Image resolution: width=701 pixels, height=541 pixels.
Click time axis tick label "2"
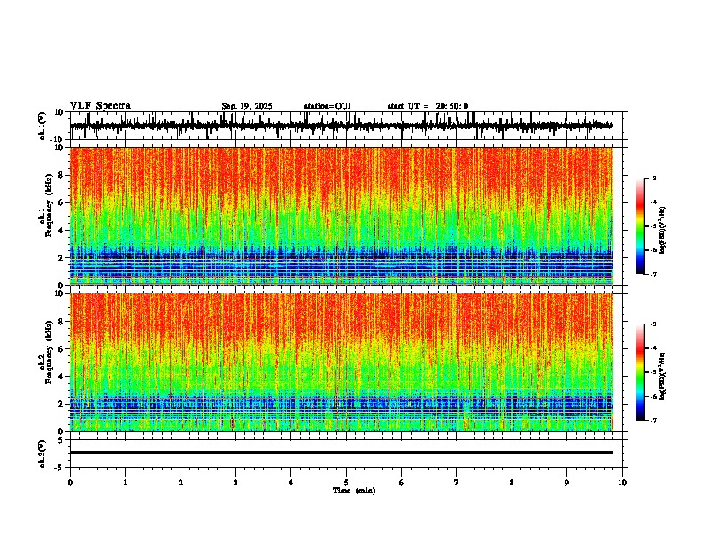click(x=181, y=483)
